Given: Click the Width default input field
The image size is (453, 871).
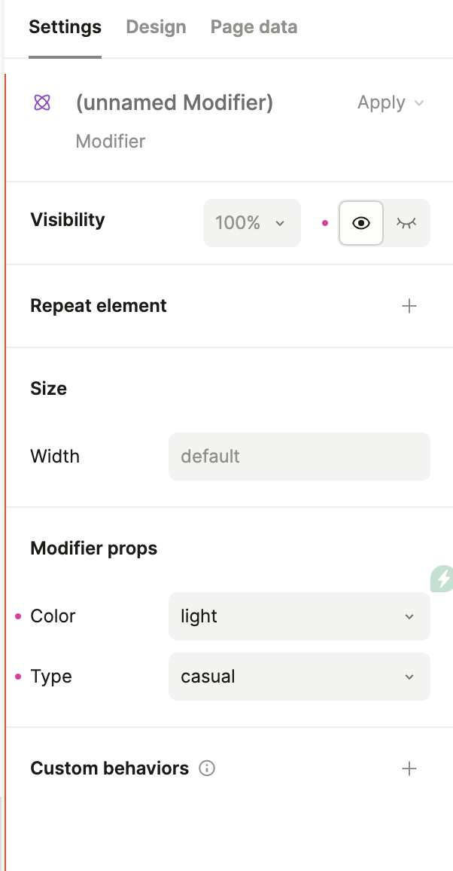Looking at the screenshot, I should pyautogui.click(x=299, y=457).
